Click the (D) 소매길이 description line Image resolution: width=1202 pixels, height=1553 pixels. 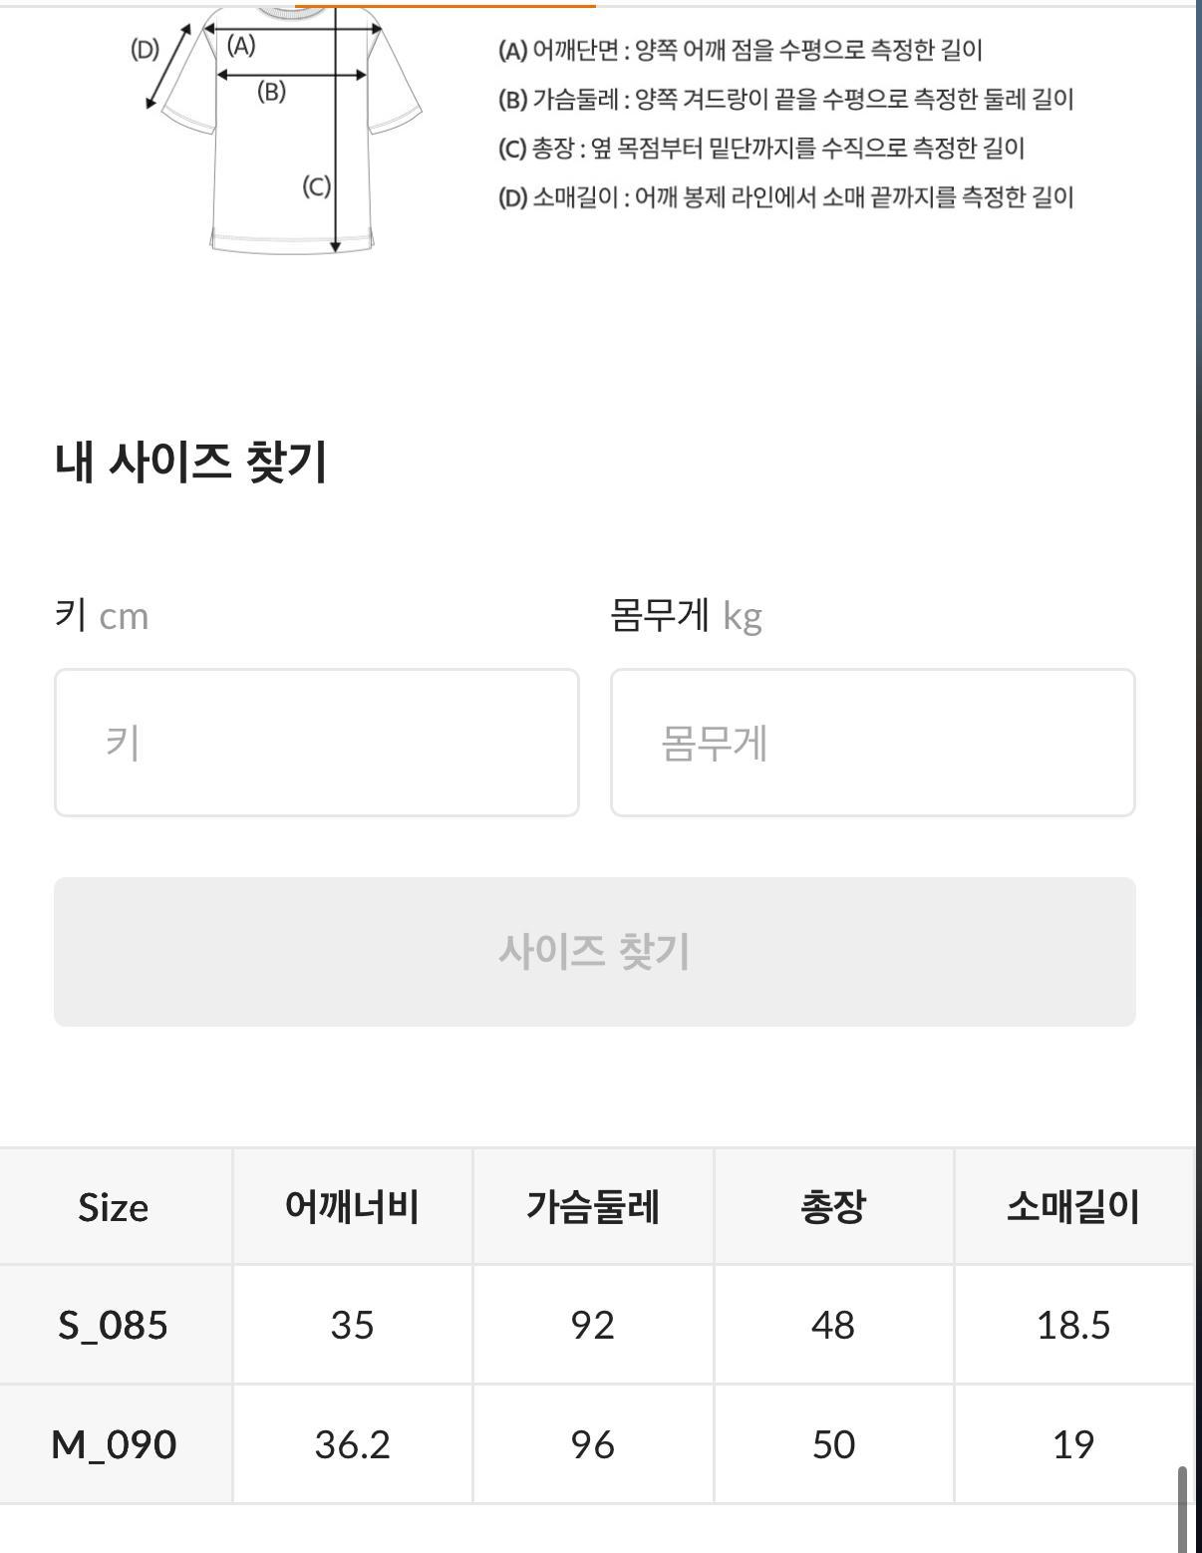pos(785,196)
